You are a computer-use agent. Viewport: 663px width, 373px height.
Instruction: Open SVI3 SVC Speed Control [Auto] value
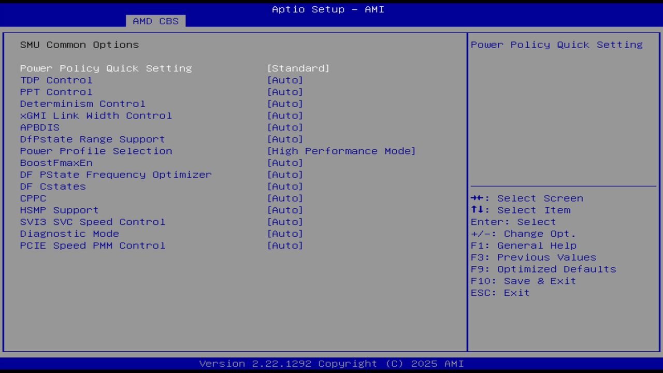coord(285,222)
